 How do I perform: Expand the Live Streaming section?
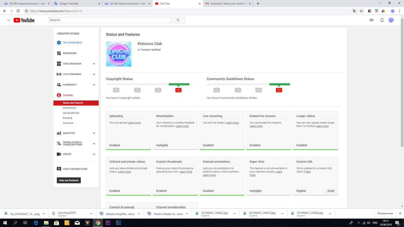pos(94,74)
